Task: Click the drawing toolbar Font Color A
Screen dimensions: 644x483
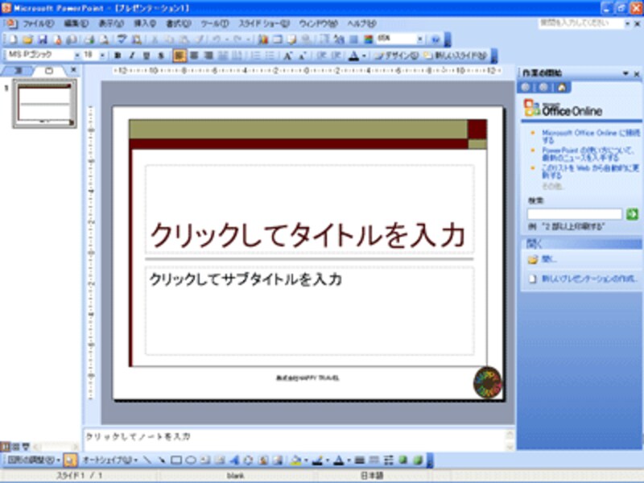Action: [338, 460]
